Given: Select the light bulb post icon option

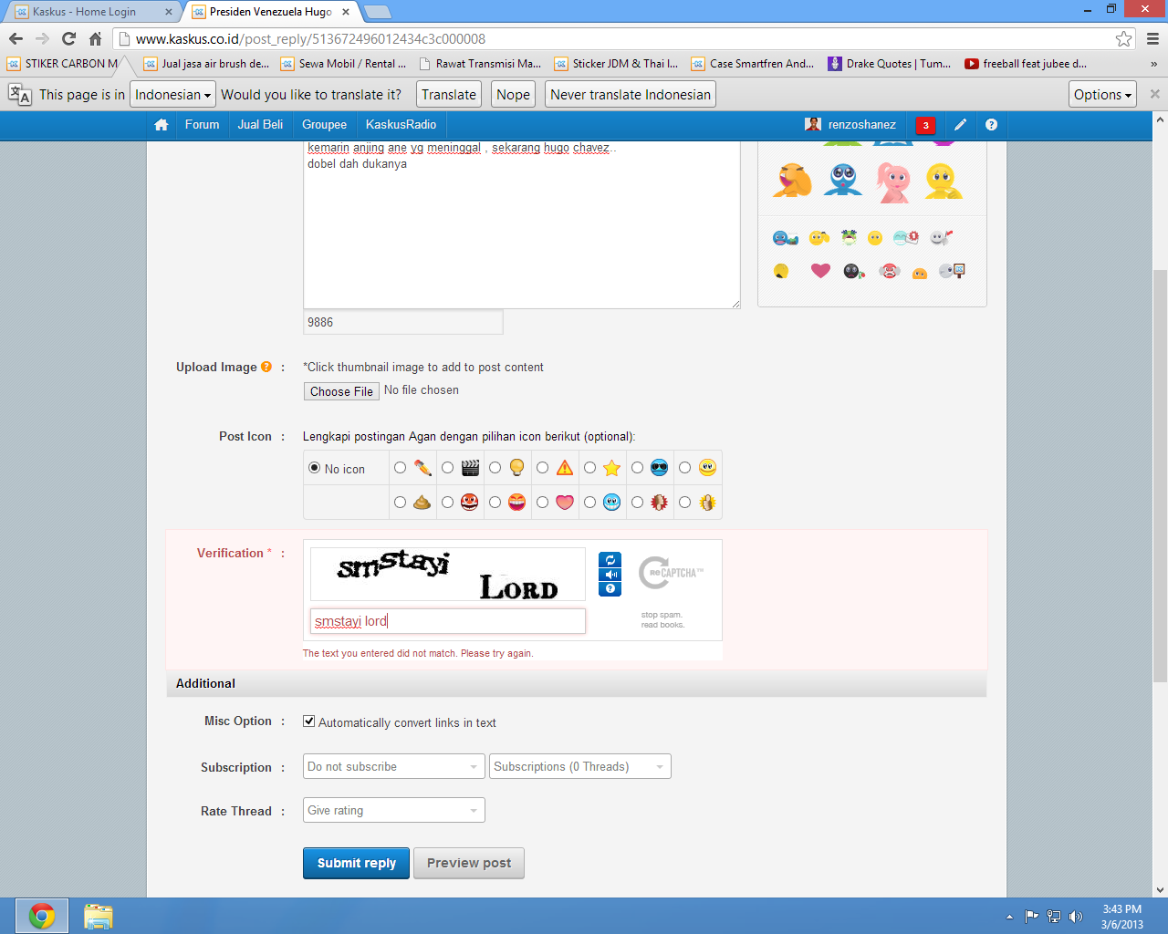Looking at the screenshot, I should point(495,468).
